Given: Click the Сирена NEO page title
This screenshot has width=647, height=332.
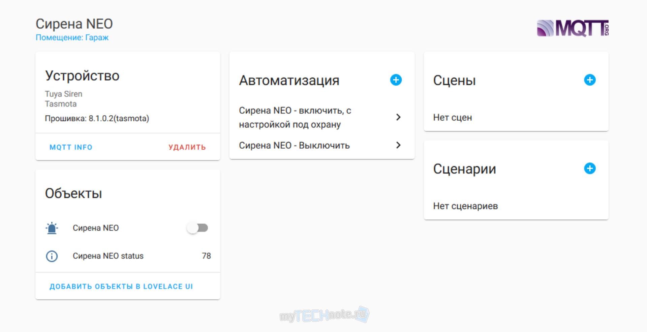Looking at the screenshot, I should pos(74,24).
